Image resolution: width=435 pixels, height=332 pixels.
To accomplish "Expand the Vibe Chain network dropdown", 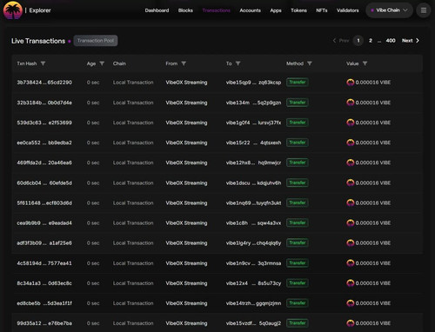I will (389, 10).
